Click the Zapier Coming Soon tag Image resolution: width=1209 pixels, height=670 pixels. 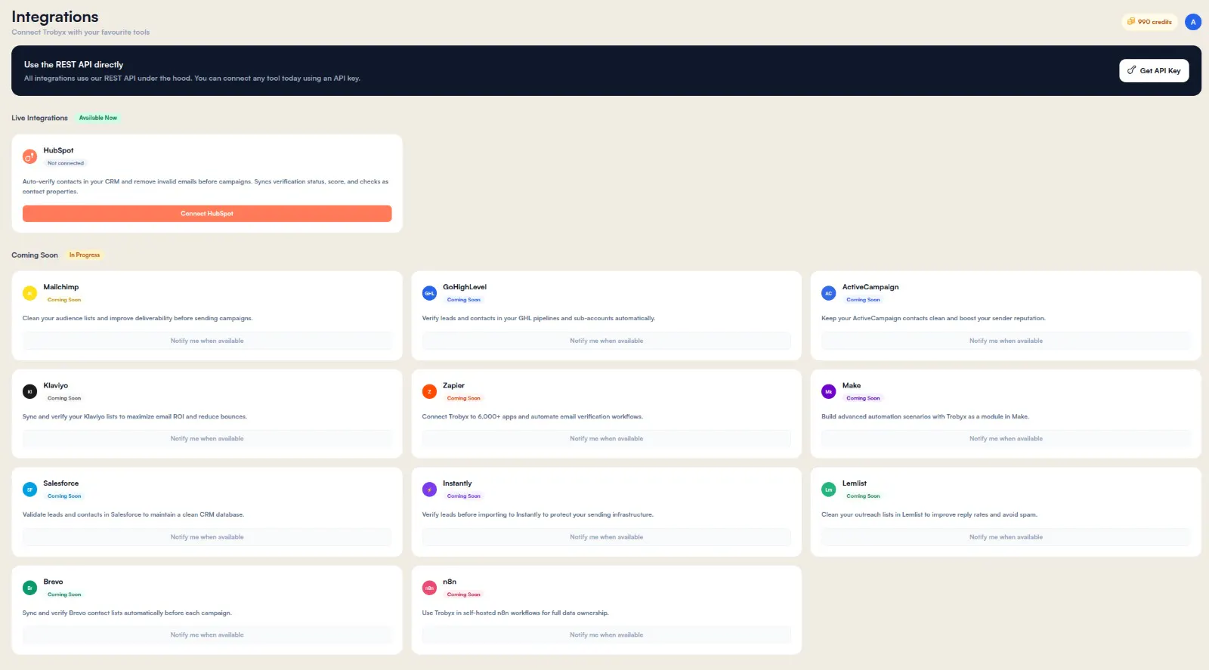(x=464, y=398)
